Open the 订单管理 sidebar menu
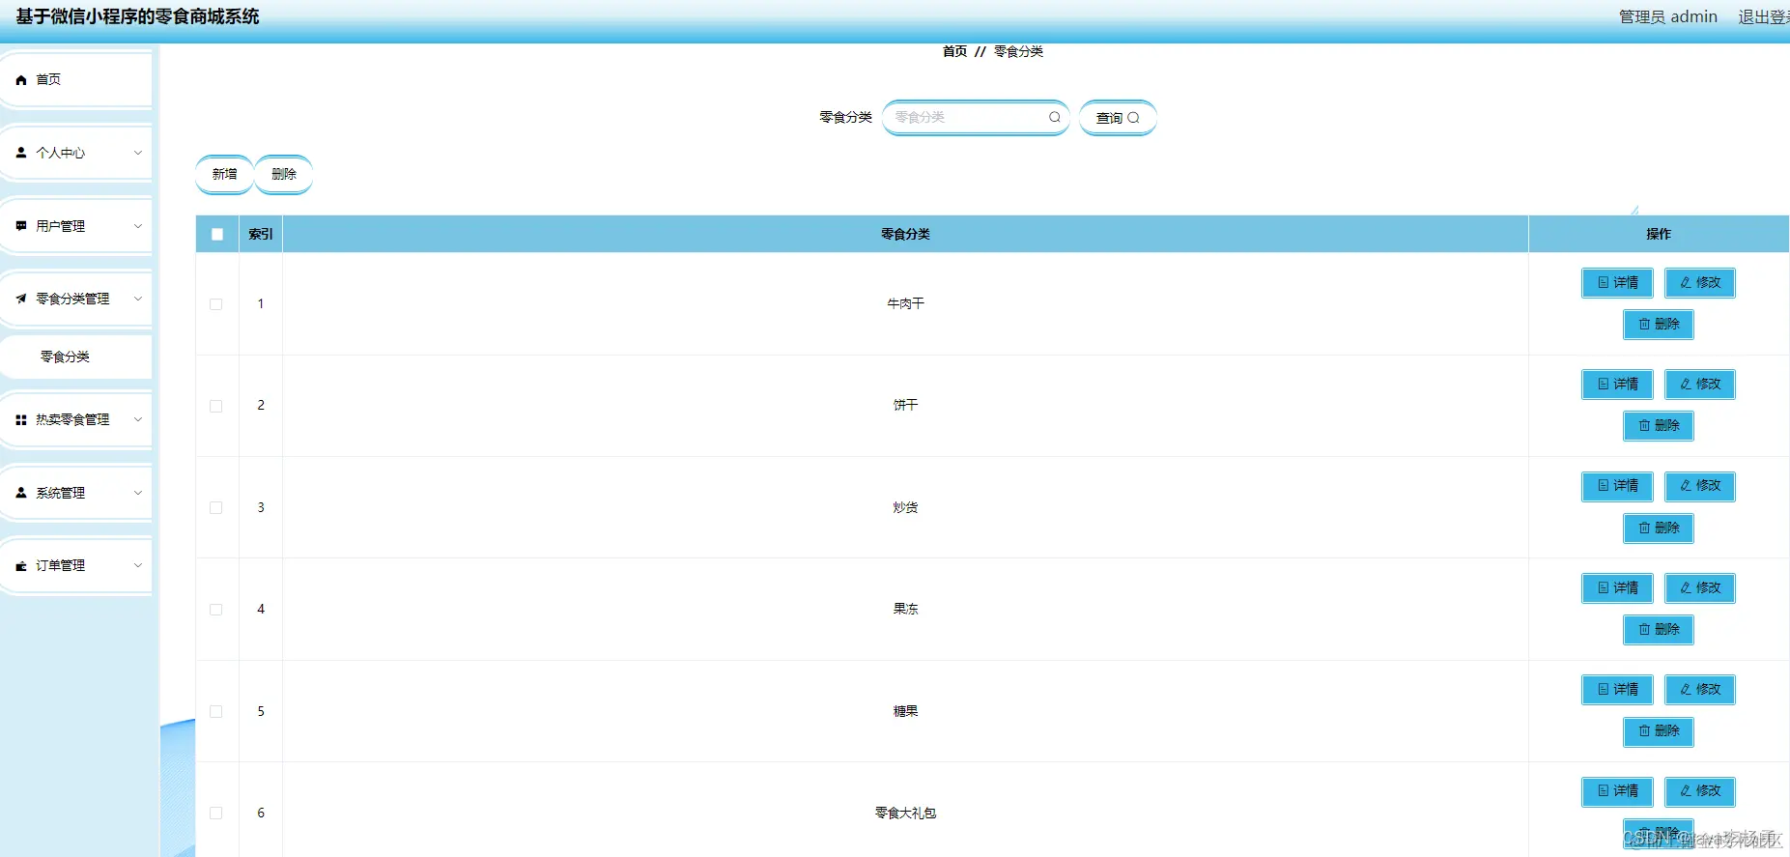This screenshot has width=1790, height=857. coord(76,566)
